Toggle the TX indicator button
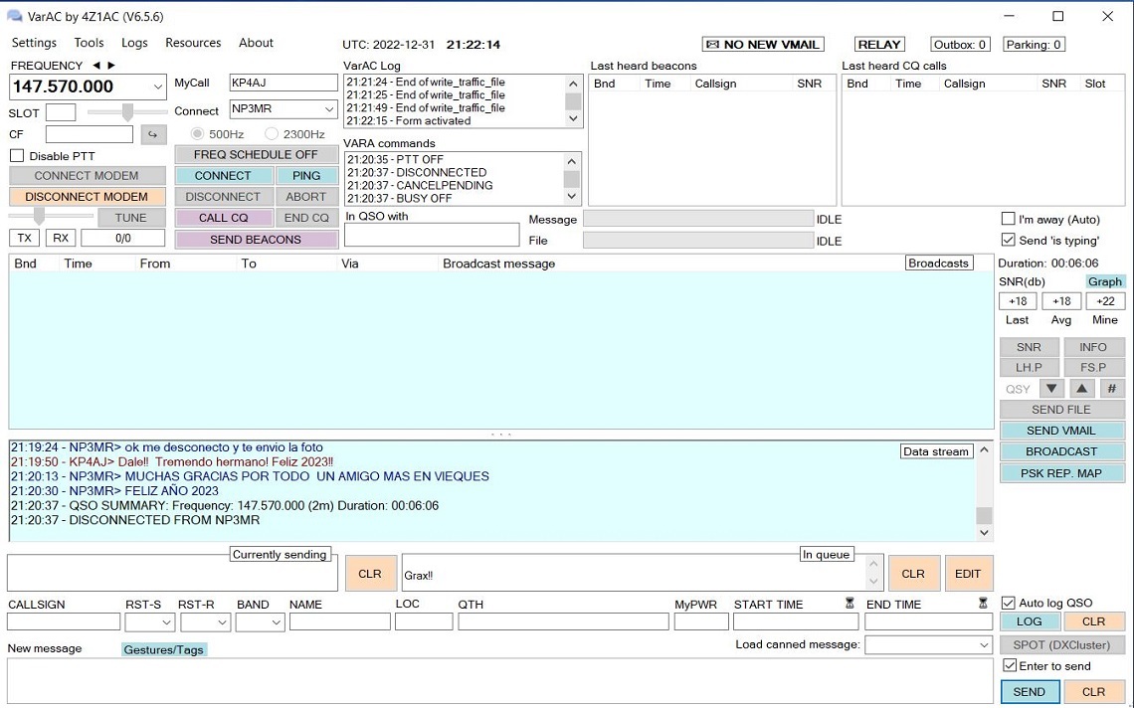The height and width of the screenshot is (708, 1134). click(x=25, y=238)
